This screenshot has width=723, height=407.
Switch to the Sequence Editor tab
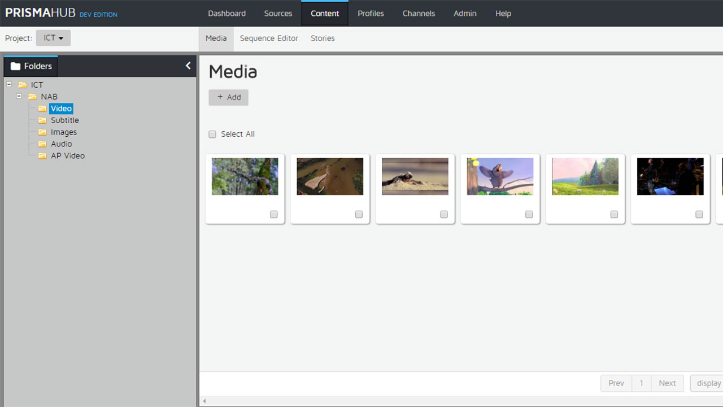click(269, 38)
